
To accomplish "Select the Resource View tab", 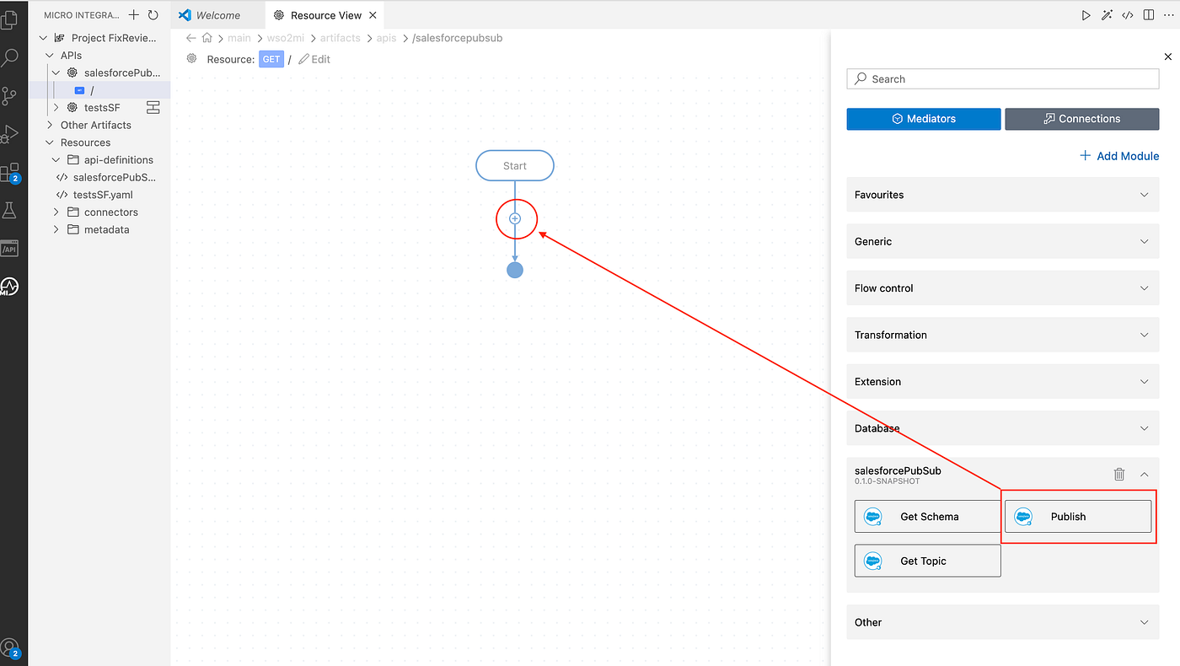I will tap(325, 15).
